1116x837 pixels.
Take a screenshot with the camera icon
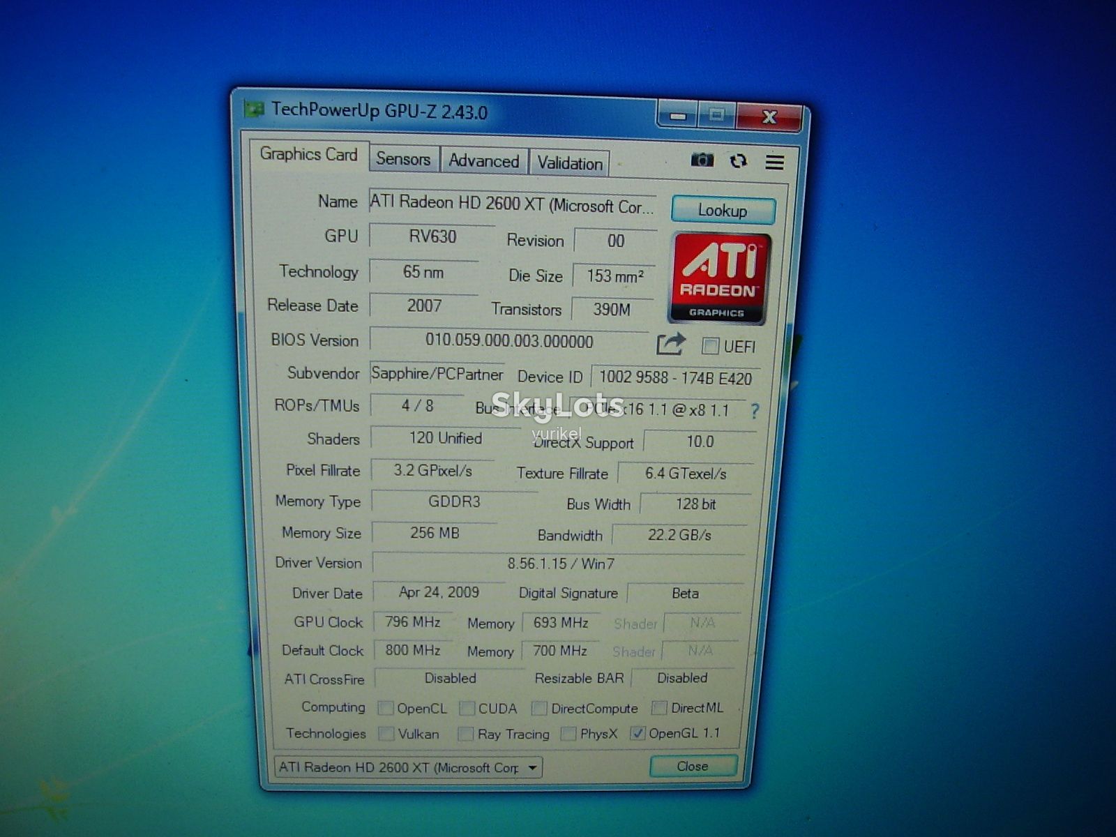[x=702, y=160]
